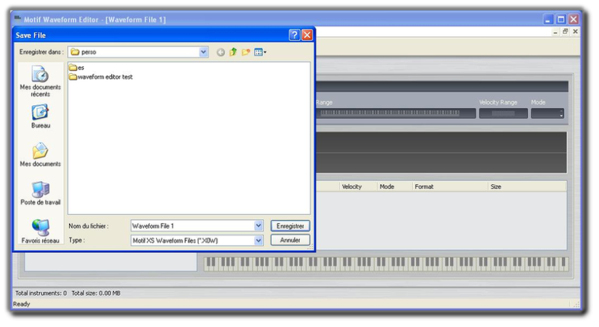
Task: Select the 'es' folder
Action: 77,68
